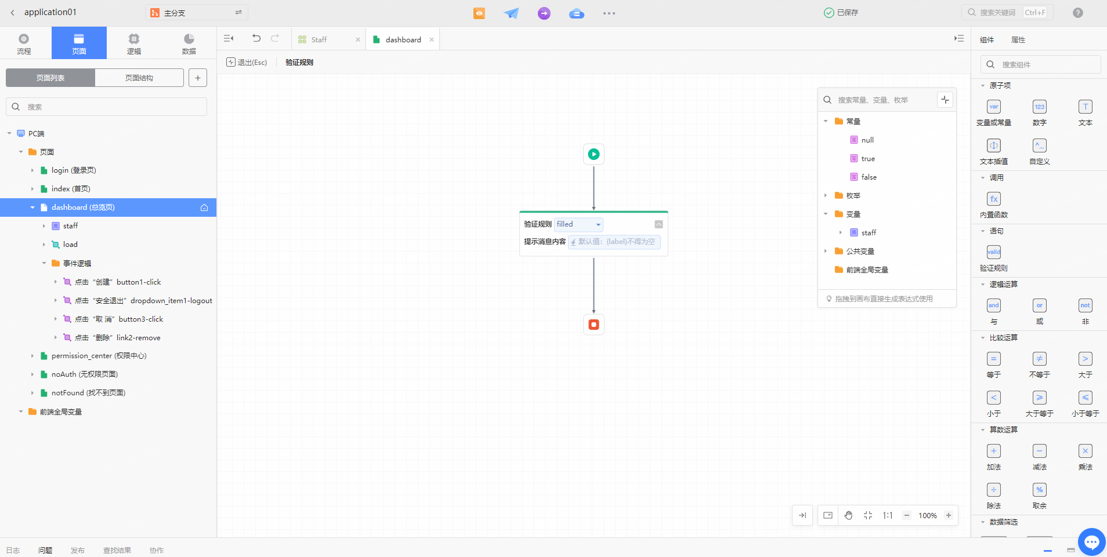
Task: Open the three-dots more menu
Action: pyautogui.click(x=609, y=13)
